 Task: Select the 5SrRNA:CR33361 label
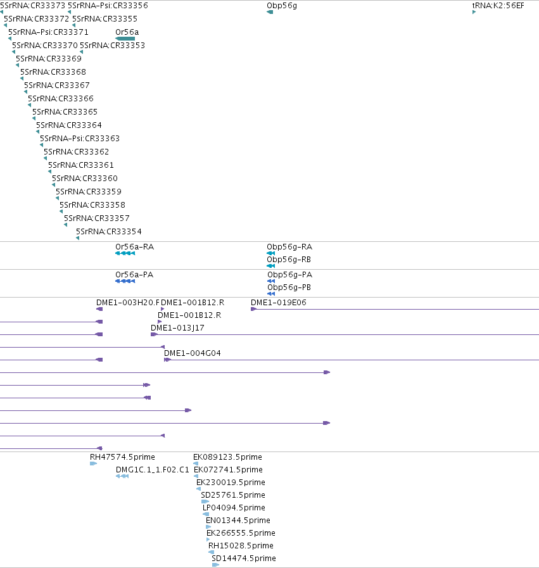pos(81,165)
